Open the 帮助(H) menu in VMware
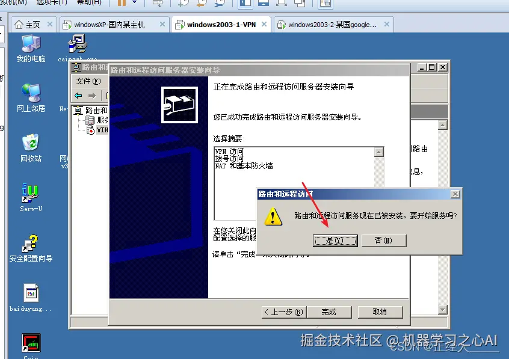 click(x=89, y=2)
